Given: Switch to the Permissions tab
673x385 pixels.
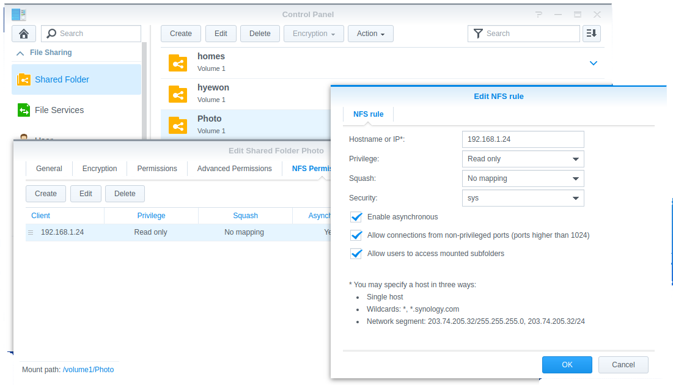Looking at the screenshot, I should click(157, 169).
